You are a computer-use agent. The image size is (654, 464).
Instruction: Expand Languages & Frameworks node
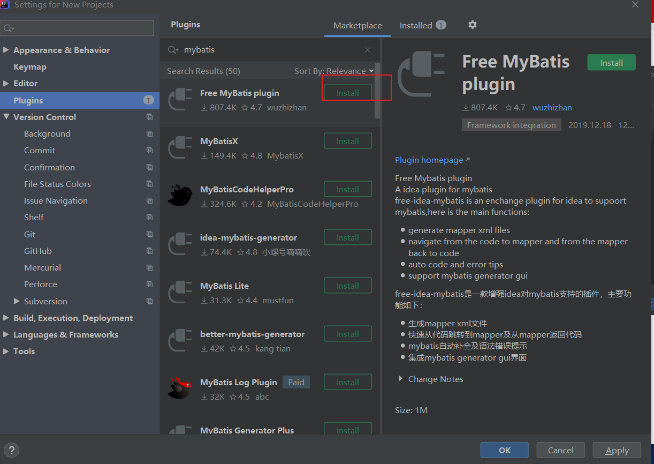[x=6, y=334]
